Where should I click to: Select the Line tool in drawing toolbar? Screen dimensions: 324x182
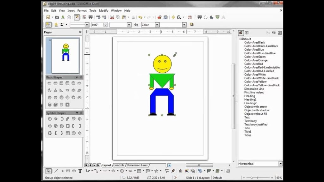tap(56, 171)
